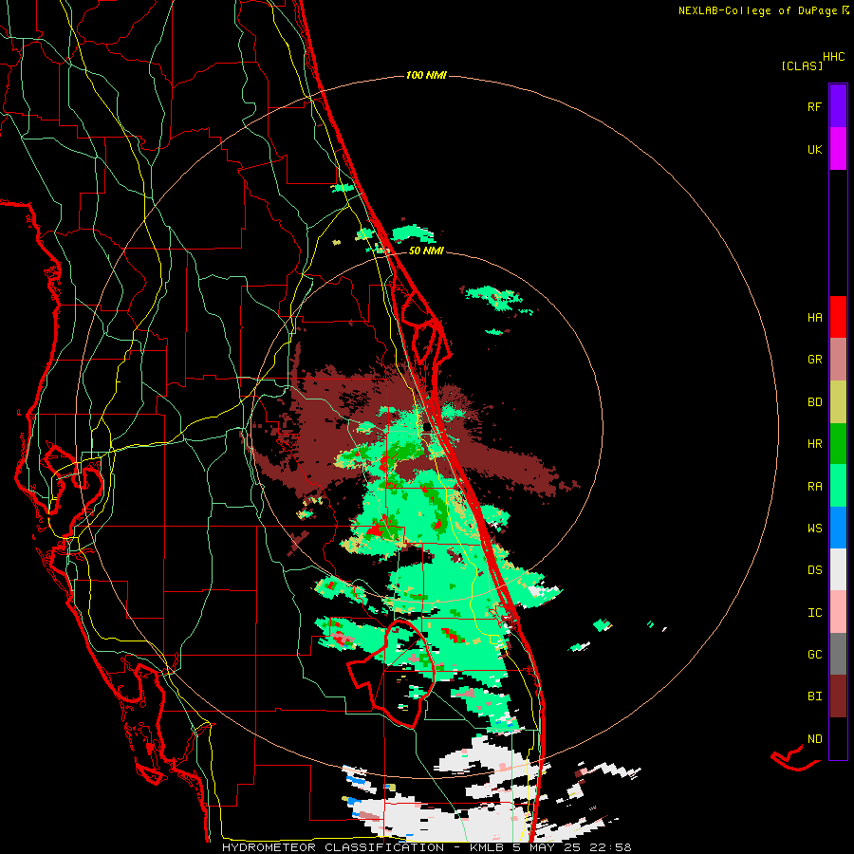
Task: Click the HR legend label
Action: (814, 444)
